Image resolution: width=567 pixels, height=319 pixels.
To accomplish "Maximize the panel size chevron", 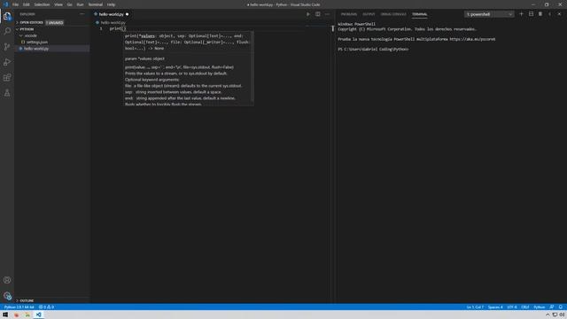I will [x=549, y=14].
